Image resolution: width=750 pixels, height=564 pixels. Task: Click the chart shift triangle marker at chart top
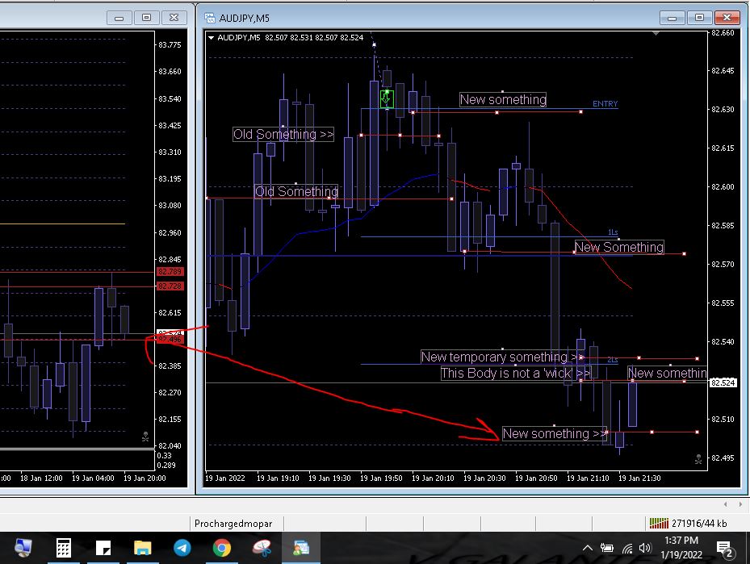coord(656,33)
